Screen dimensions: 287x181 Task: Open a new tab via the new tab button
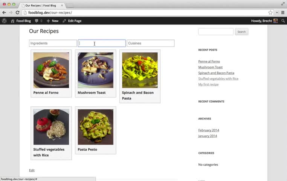pos(70,6)
